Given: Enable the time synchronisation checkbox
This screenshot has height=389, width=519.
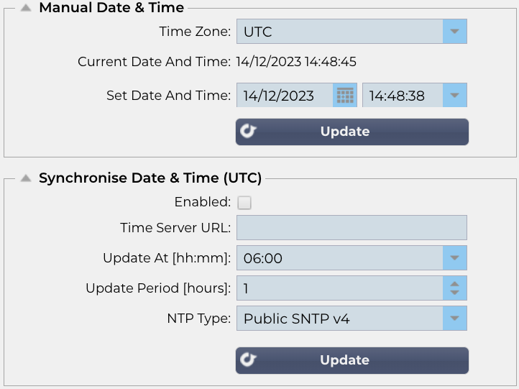Looking at the screenshot, I should [244, 202].
